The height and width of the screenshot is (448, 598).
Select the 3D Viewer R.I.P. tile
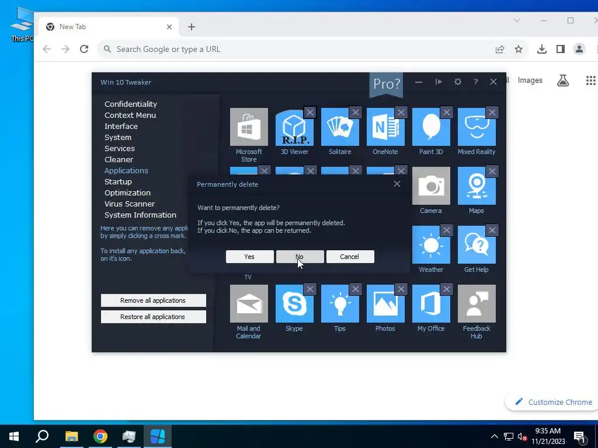(x=294, y=128)
